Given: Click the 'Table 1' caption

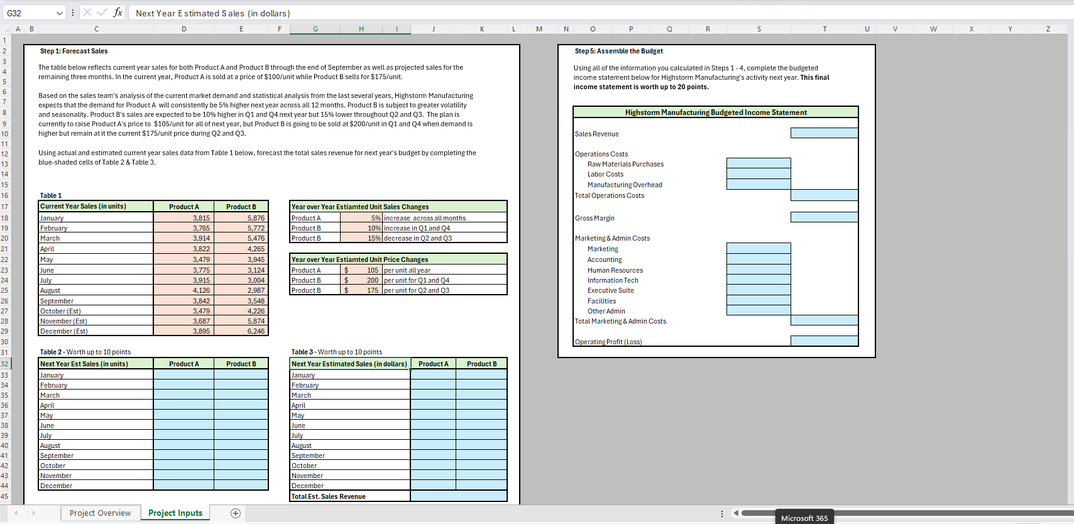Looking at the screenshot, I should (x=51, y=195).
